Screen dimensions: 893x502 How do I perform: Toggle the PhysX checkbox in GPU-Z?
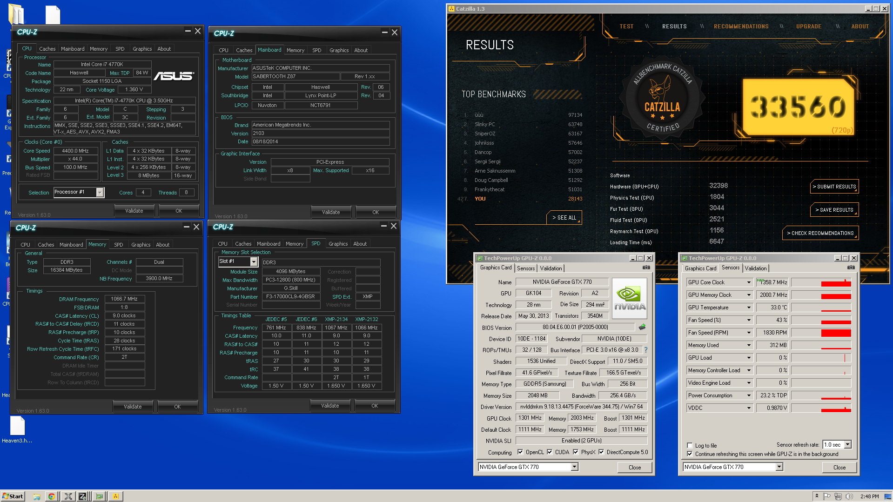576,452
